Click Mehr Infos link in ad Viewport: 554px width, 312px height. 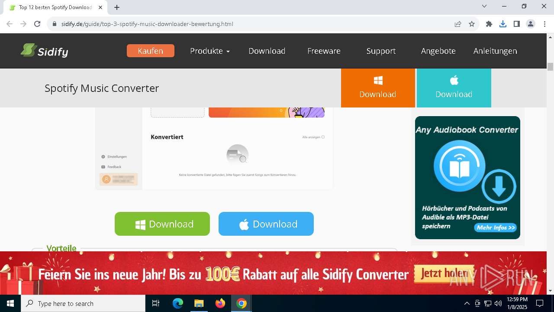click(496, 227)
